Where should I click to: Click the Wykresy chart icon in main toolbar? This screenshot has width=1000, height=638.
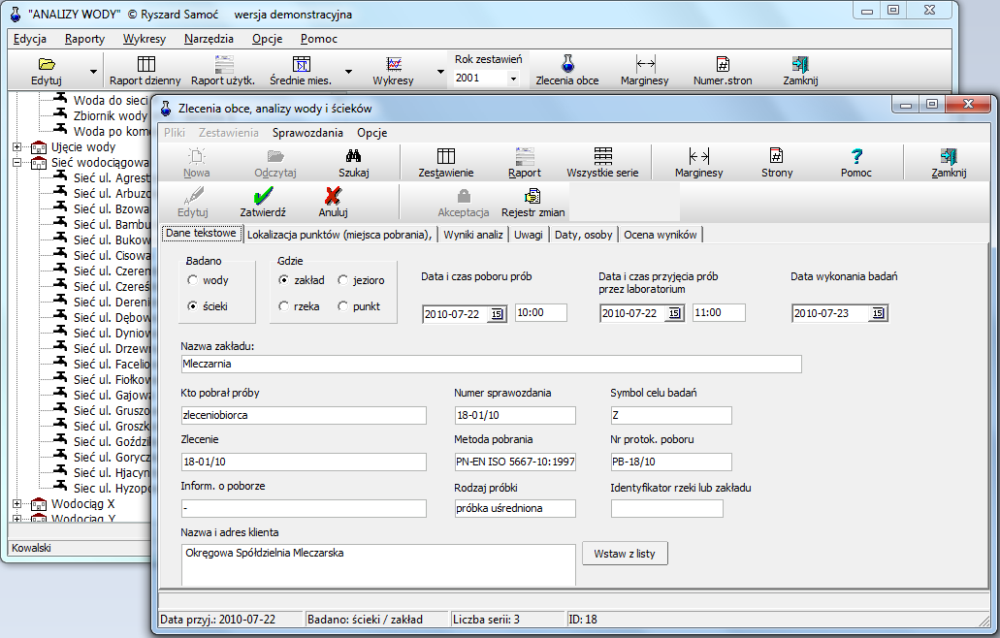coord(394,64)
